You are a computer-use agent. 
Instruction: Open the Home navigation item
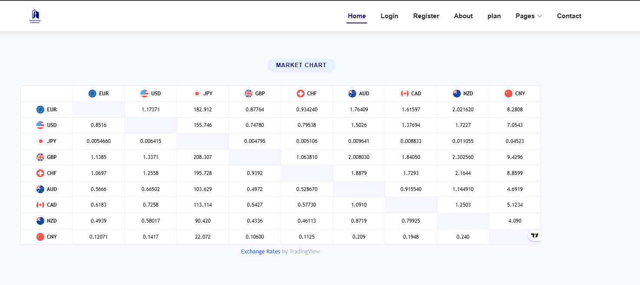357,16
